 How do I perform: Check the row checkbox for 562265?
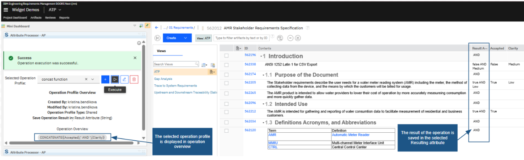pyautogui.click(x=227, y=93)
